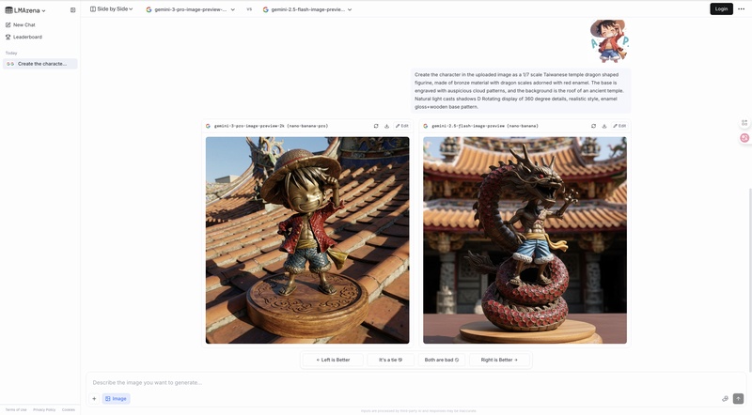Download the right dragon figurine image

point(603,126)
